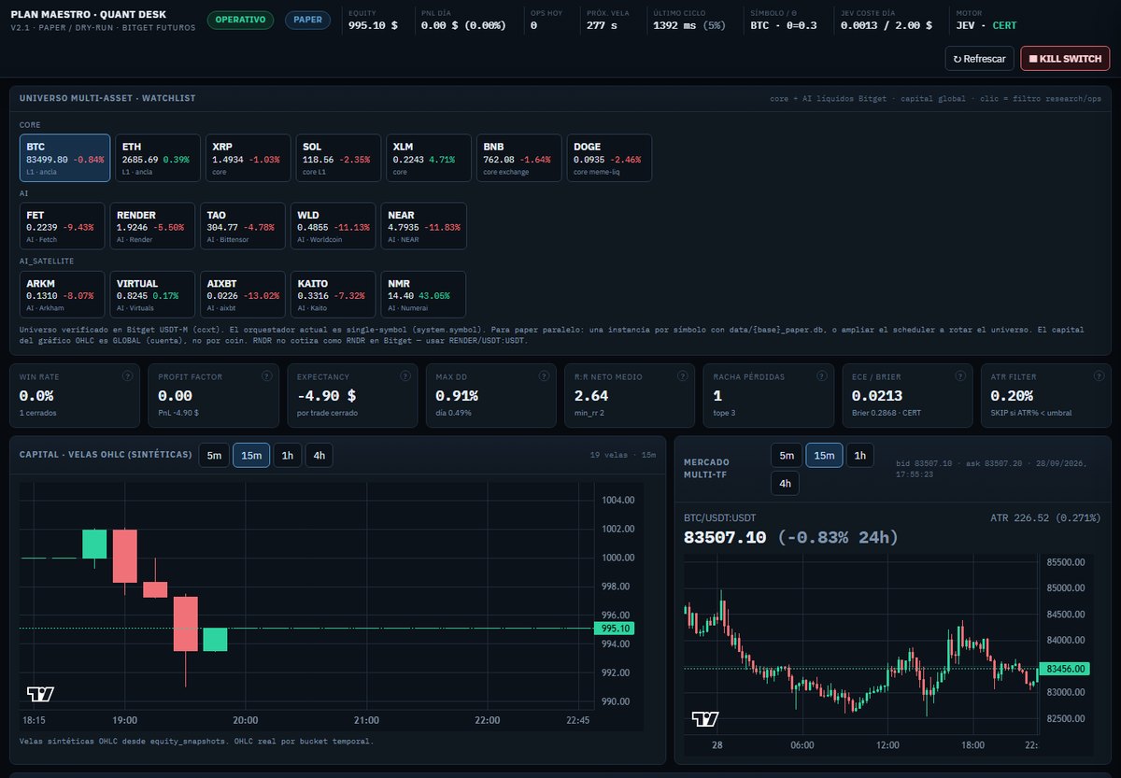Switch capital chart to 1h timeframe
The height and width of the screenshot is (778, 1121).
point(287,455)
